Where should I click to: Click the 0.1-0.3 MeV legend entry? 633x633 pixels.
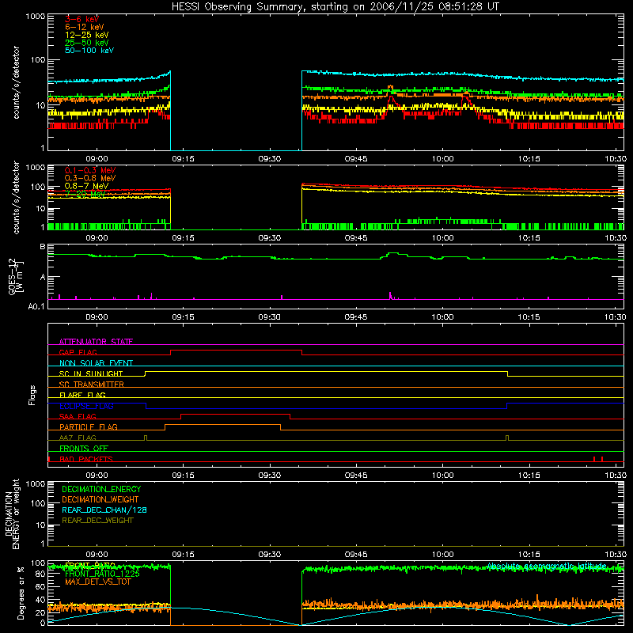click(90, 170)
